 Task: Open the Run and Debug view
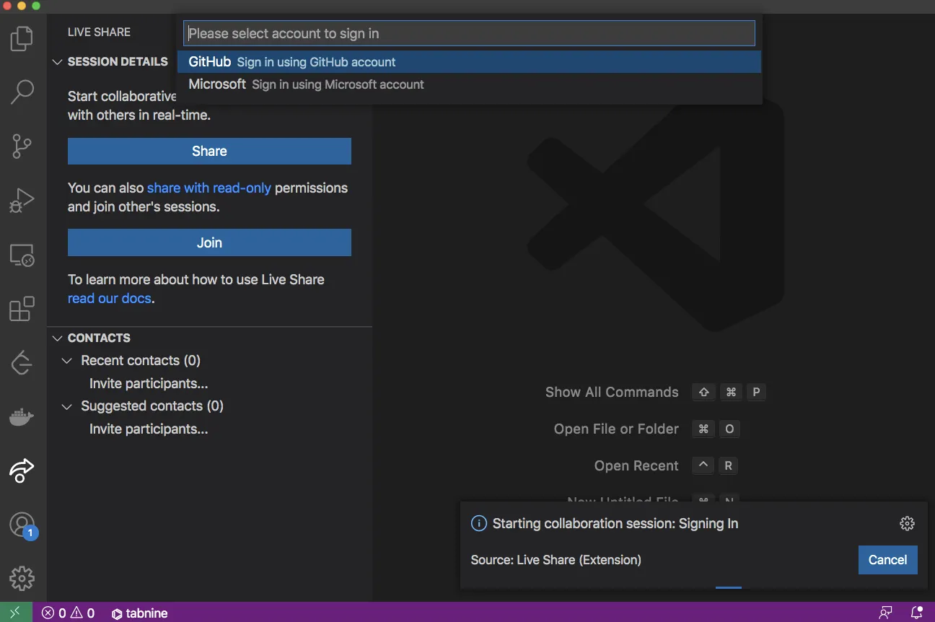(x=22, y=201)
